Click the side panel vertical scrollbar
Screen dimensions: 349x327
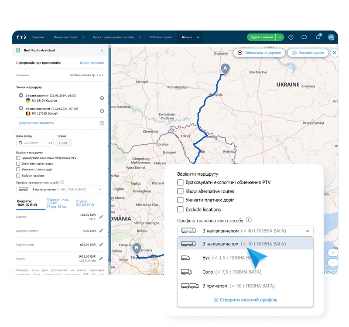pyautogui.click(x=109, y=159)
